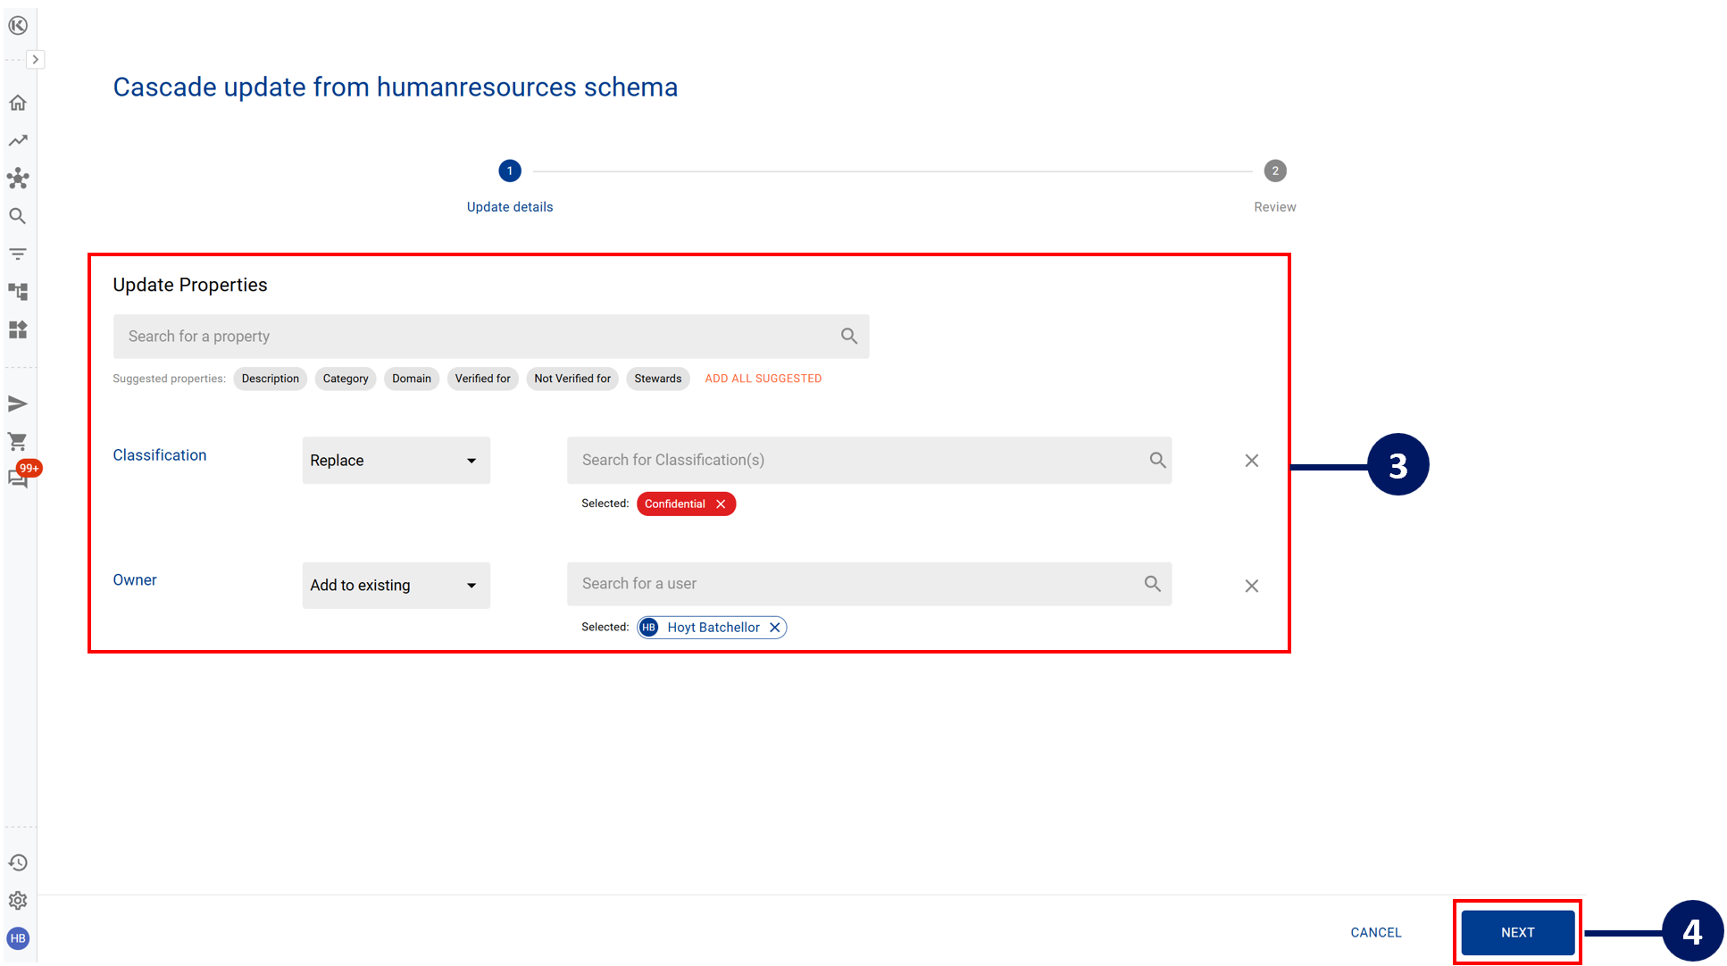The image size is (1727, 966).
Task: Click the hierarchy tree sidebar icon
Action: point(18,292)
